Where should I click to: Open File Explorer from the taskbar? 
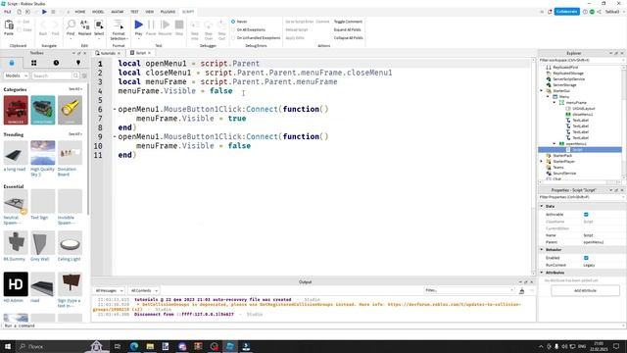coord(150,346)
